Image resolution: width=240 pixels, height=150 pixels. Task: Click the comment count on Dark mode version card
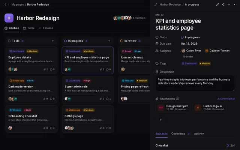(x=52, y=99)
